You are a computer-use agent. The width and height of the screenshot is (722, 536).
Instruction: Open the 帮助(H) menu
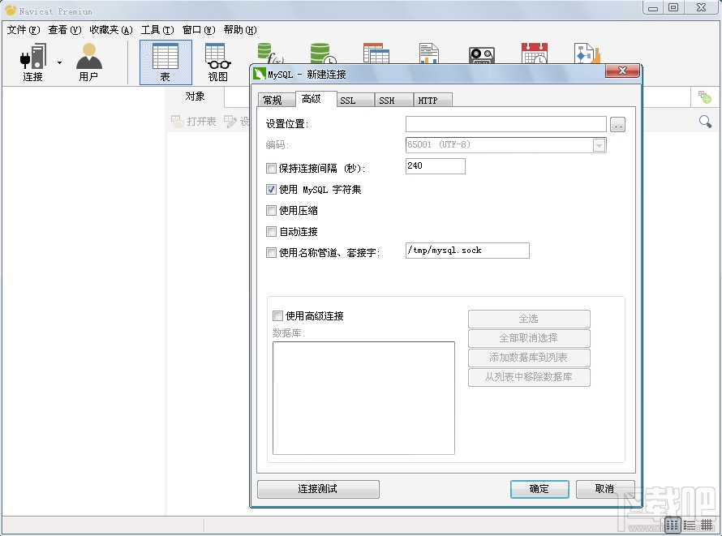point(240,30)
